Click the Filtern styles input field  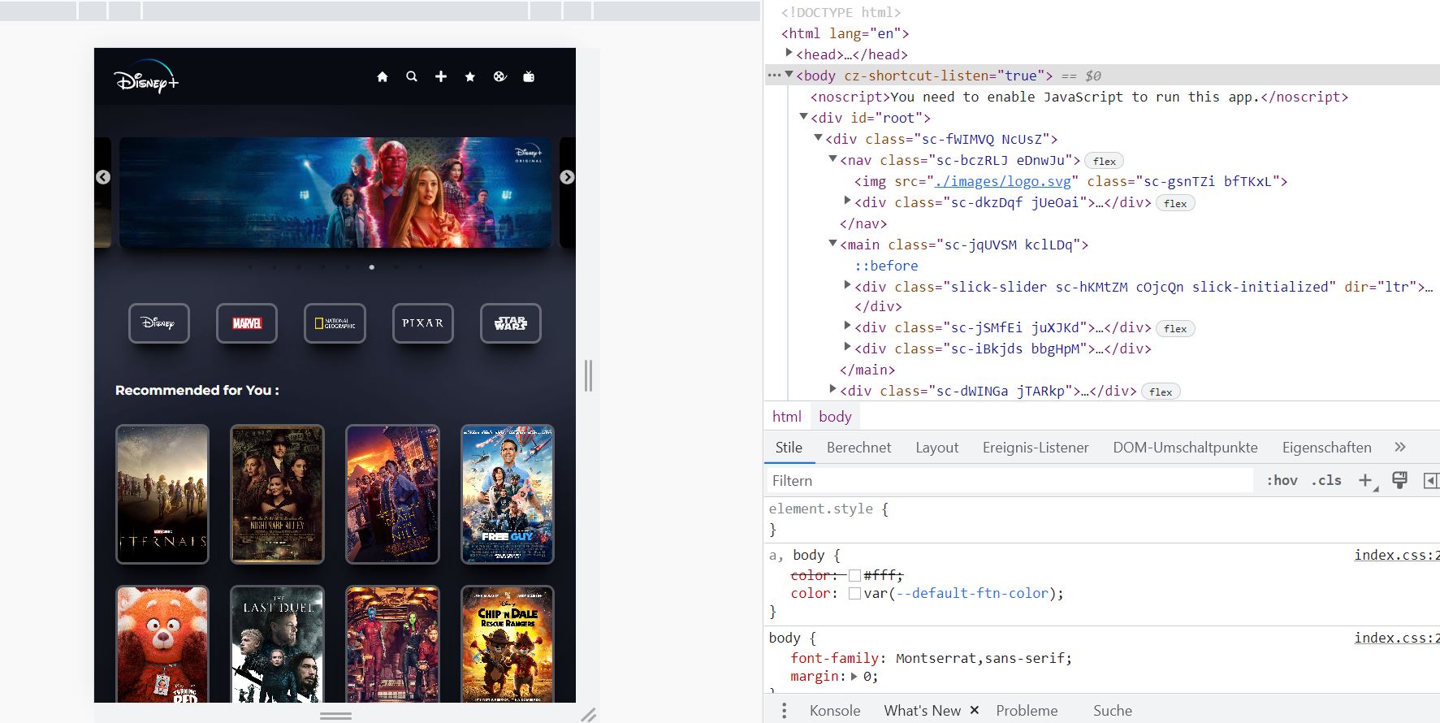[x=1007, y=480]
